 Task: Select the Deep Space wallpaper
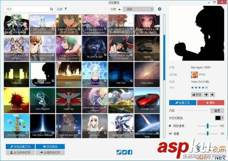click(x=147, y=74)
